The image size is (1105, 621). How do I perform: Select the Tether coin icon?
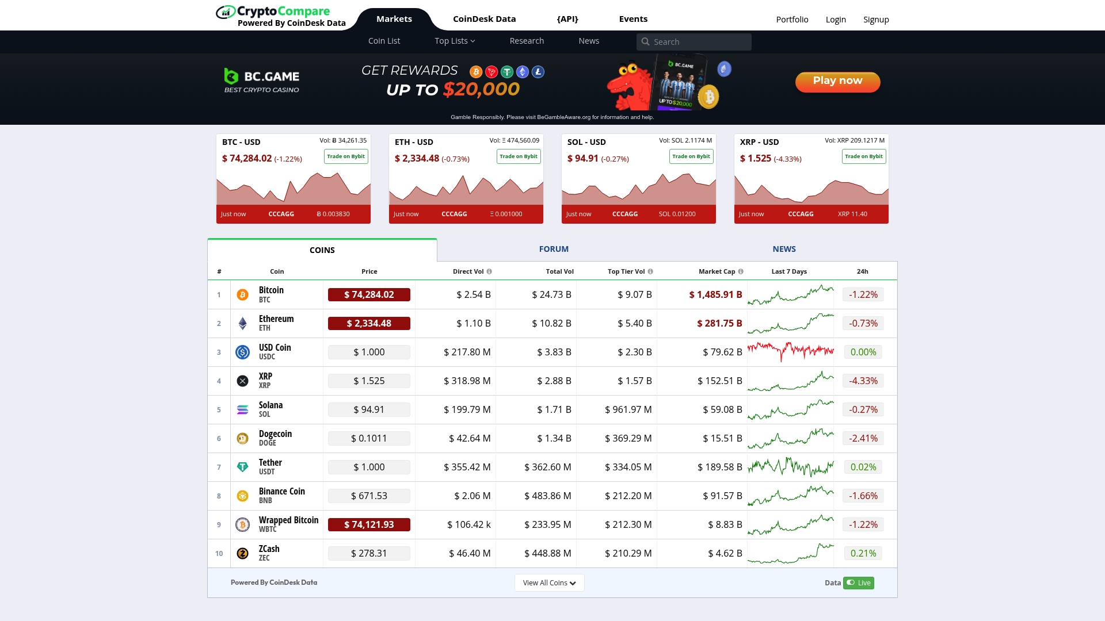tap(243, 467)
